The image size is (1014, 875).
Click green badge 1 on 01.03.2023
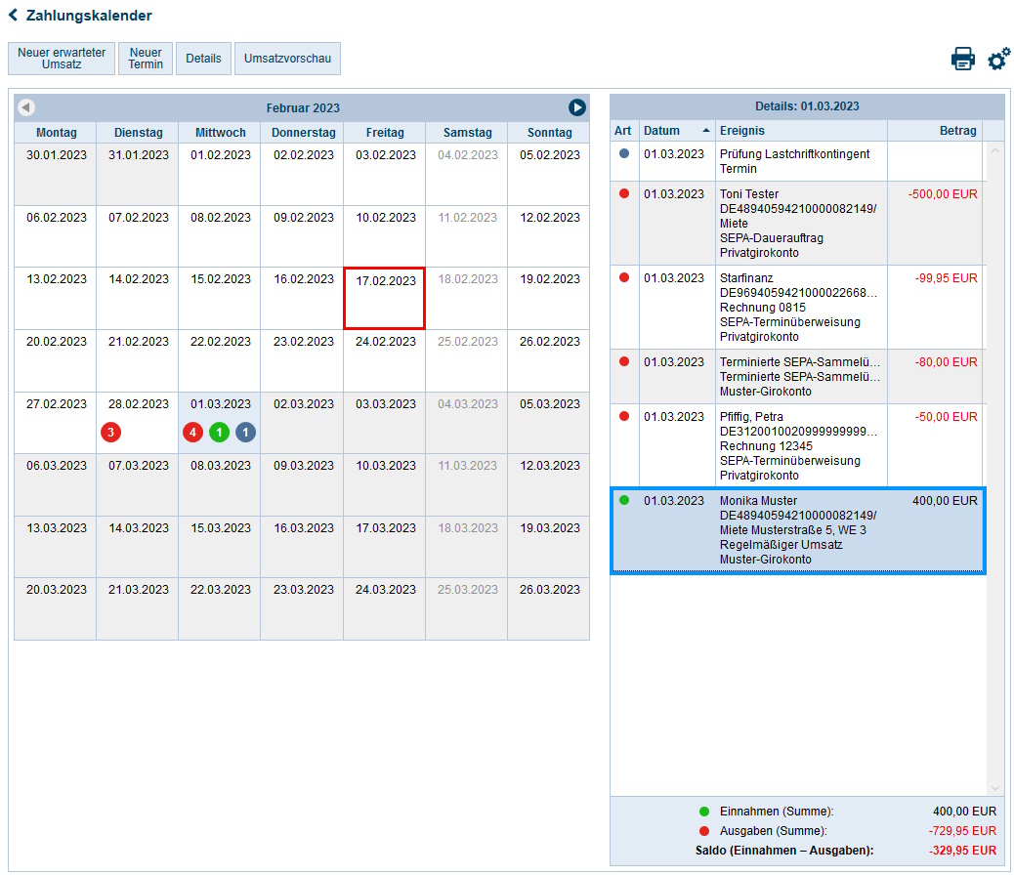219,432
